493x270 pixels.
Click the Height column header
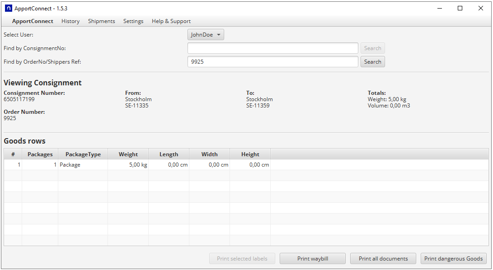[250, 154]
